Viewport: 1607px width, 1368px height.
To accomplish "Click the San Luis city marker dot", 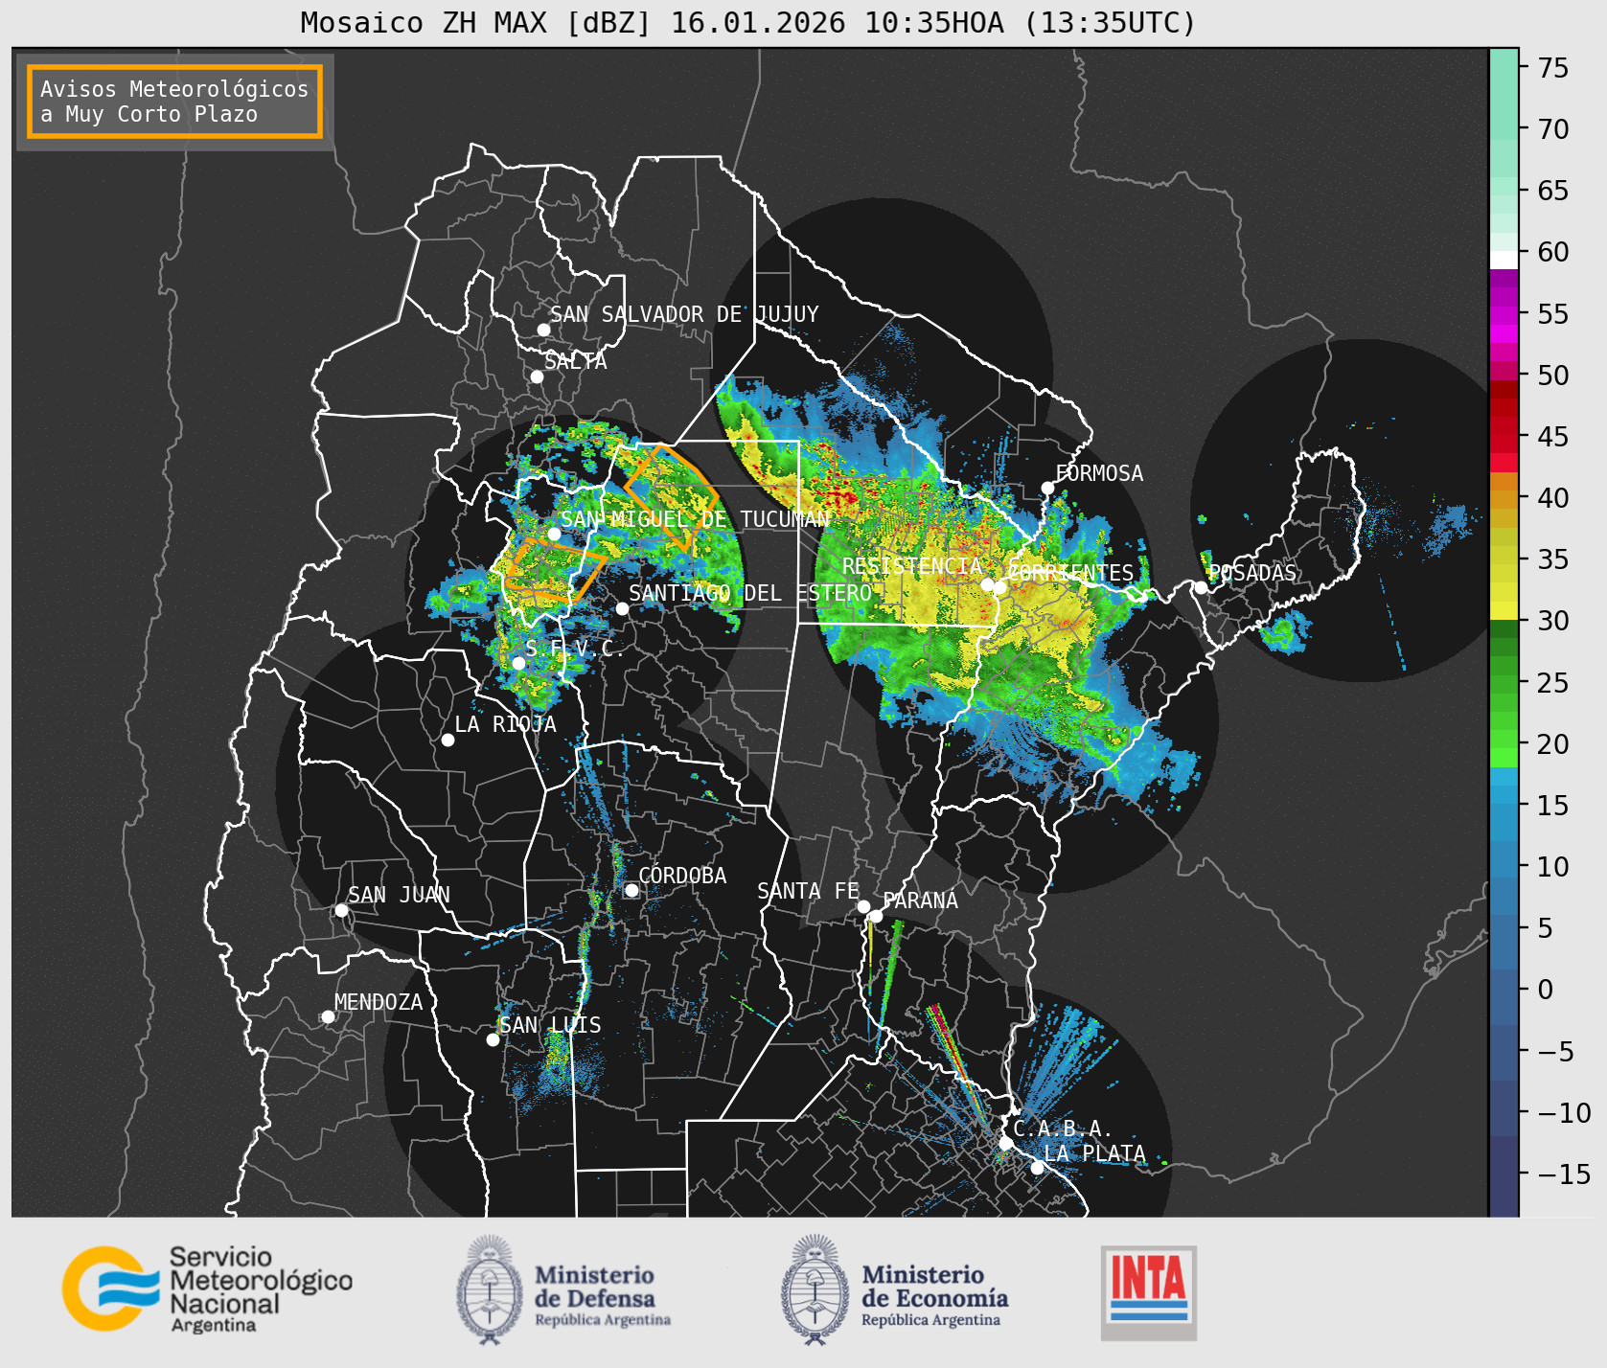I will [493, 1039].
